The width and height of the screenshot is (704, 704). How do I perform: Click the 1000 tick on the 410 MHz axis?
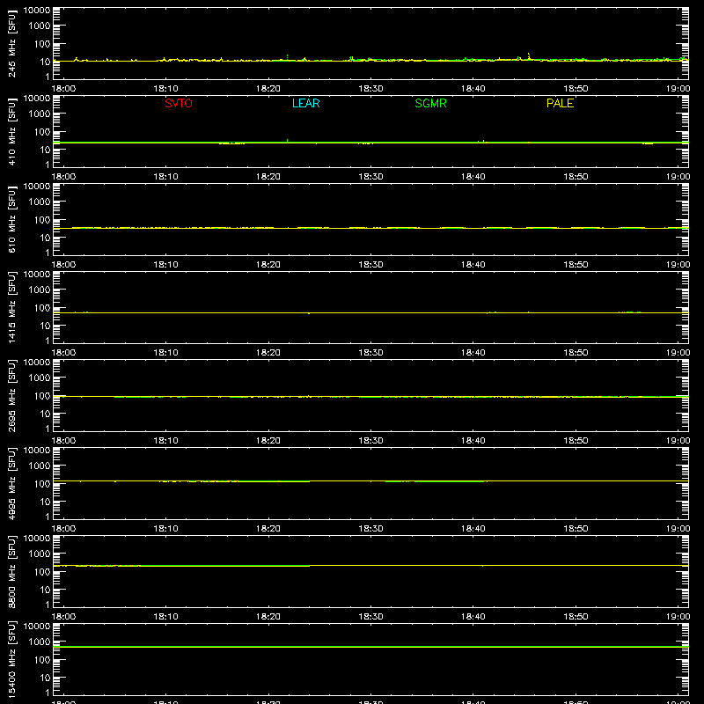[x=40, y=114]
